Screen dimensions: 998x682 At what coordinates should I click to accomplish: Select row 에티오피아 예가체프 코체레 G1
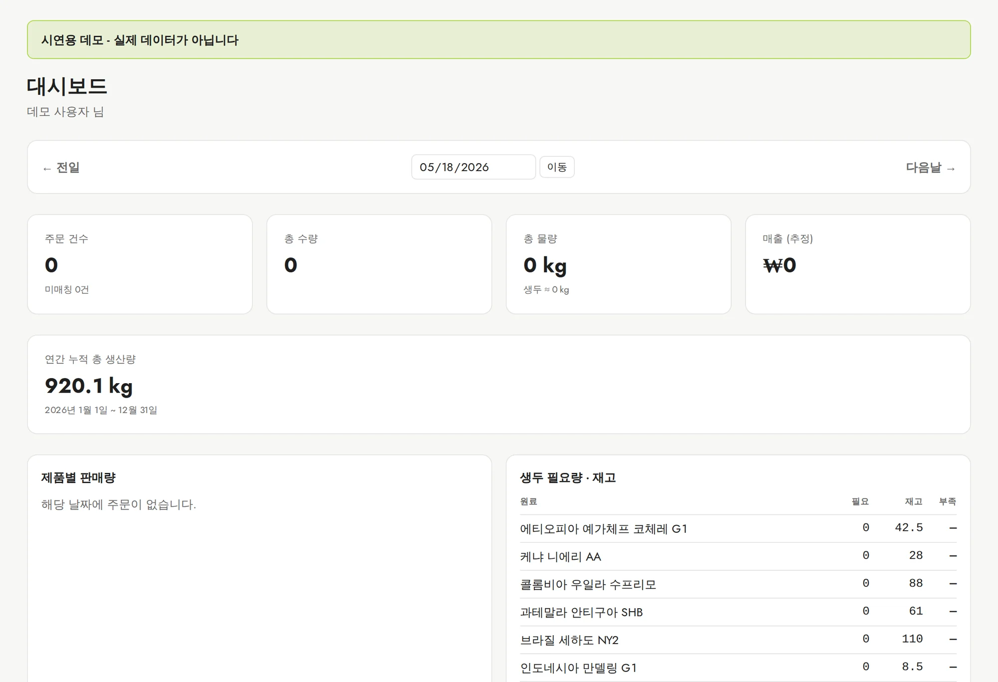pyautogui.click(x=738, y=529)
